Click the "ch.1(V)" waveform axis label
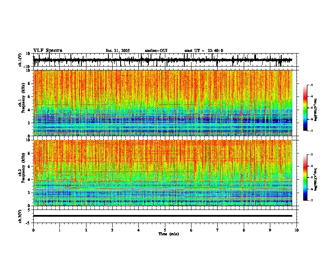This screenshot has width=334, height=258. tap(20, 60)
